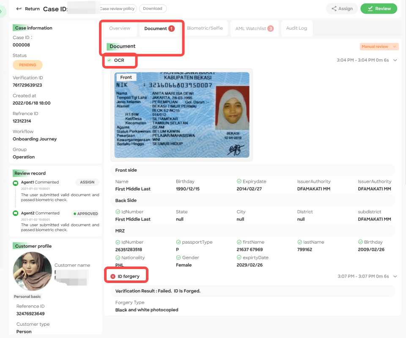Image resolution: width=406 pixels, height=338 pixels.
Task: Click the green OCR passed check icon
Action: point(109,60)
